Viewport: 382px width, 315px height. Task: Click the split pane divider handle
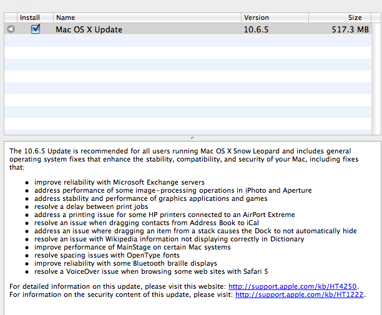192,138
